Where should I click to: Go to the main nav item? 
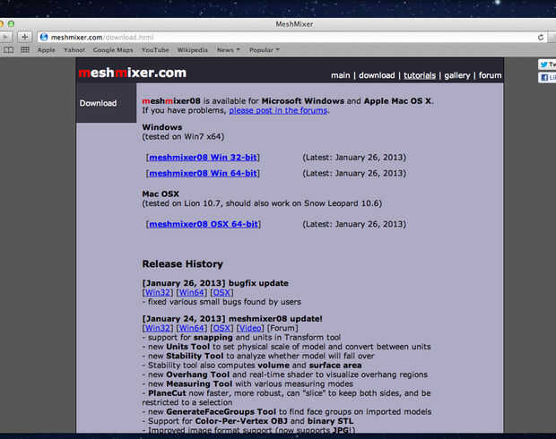pyautogui.click(x=341, y=75)
